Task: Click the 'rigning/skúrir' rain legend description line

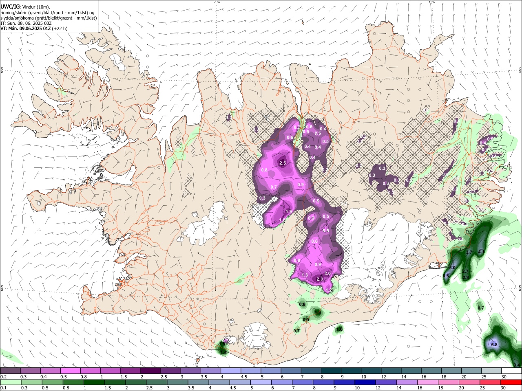Action: coord(47,12)
